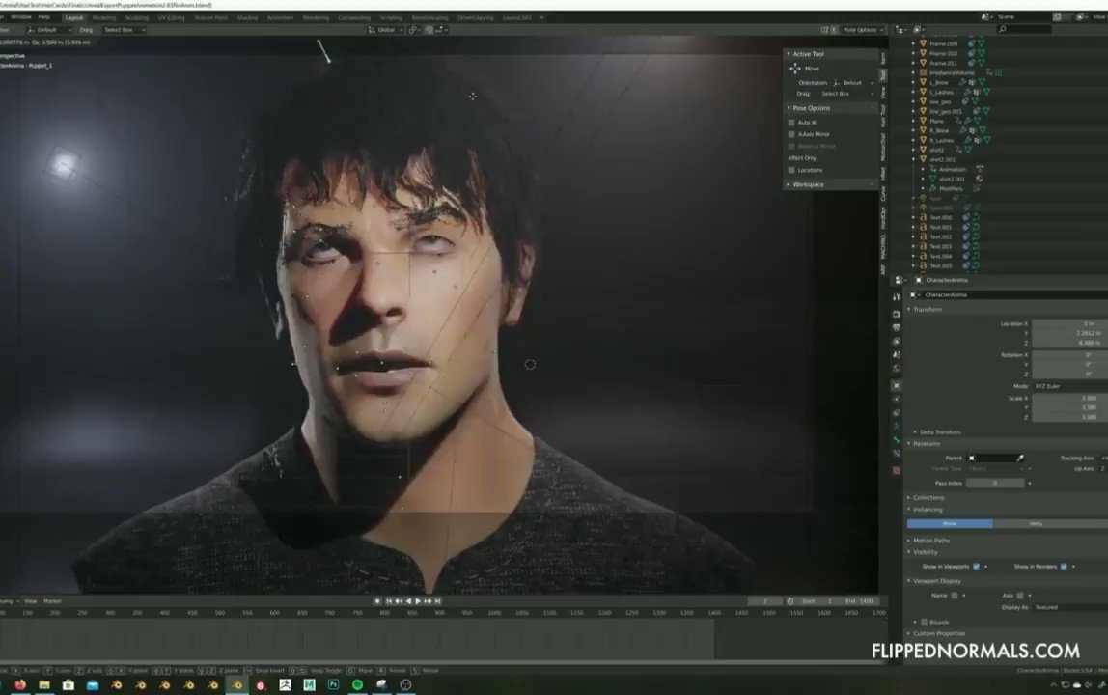Viewport: 1108px width, 695px height.
Task: Click the IrradianceVolume object icon in outliner
Action: pos(923,72)
